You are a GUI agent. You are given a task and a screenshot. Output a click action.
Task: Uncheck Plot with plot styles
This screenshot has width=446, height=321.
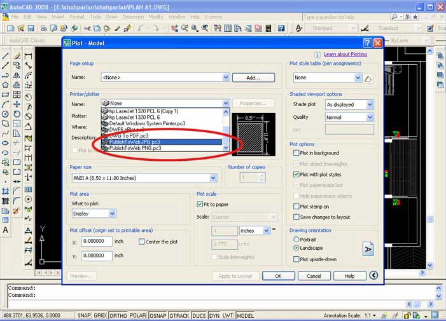296,174
